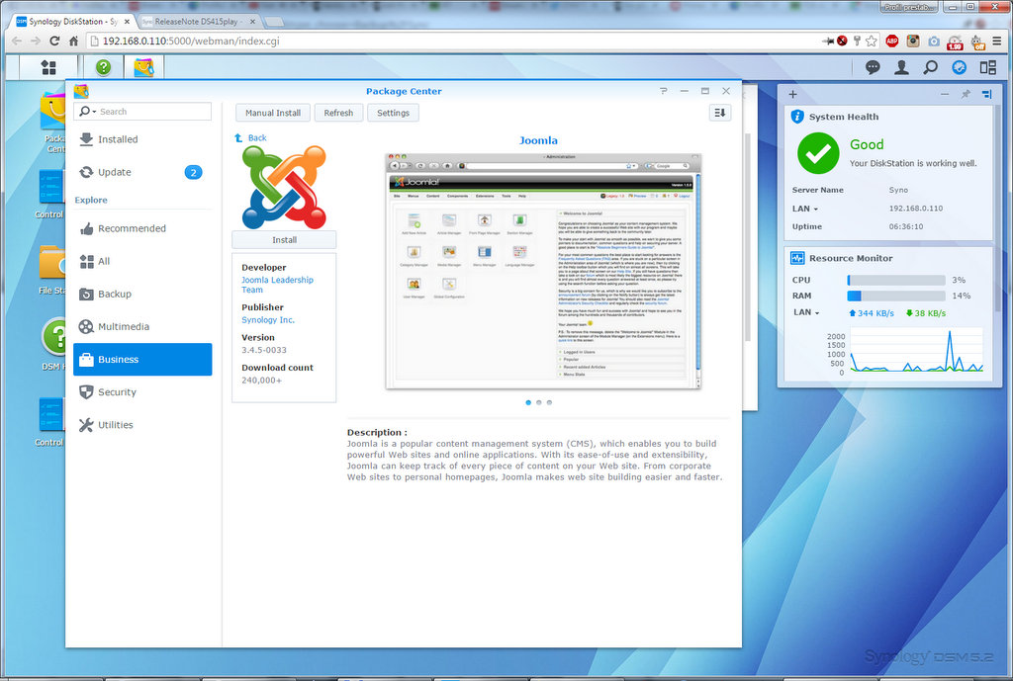Show the Installed packages list

[142, 139]
